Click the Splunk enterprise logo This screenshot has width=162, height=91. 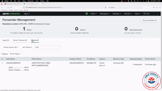click(x=11, y=14)
